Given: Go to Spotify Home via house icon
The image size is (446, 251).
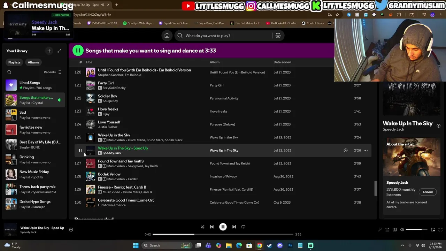Looking at the screenshot, I should click(167, 36).
